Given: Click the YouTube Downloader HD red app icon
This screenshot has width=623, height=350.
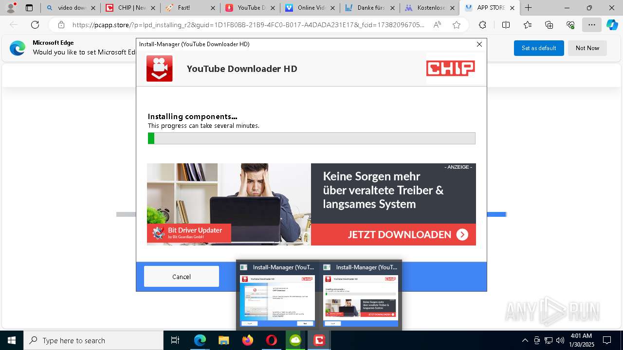Looking at the screenshot, I should 160,69.
